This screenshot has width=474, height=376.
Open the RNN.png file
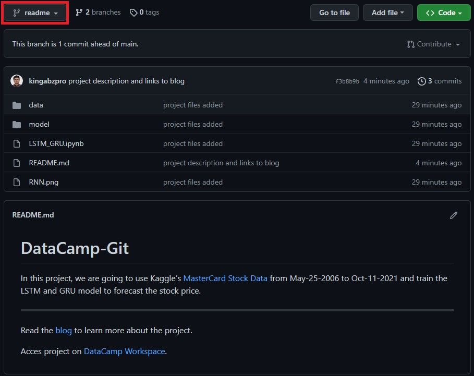[x=43, y=182]
